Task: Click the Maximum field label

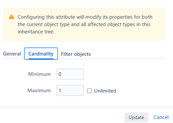Action: click(39, 91)
